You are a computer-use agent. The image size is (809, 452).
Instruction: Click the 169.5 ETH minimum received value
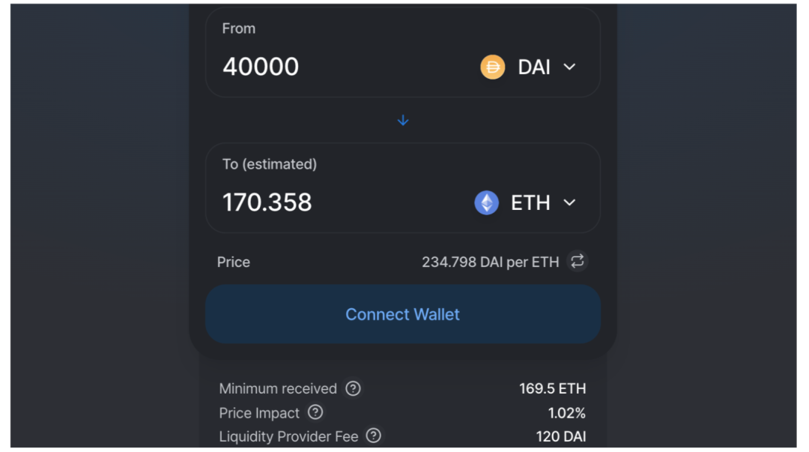click(551, 388)
